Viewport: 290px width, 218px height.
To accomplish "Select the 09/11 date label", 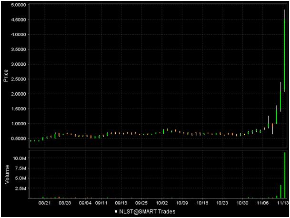I will [101, 203].
